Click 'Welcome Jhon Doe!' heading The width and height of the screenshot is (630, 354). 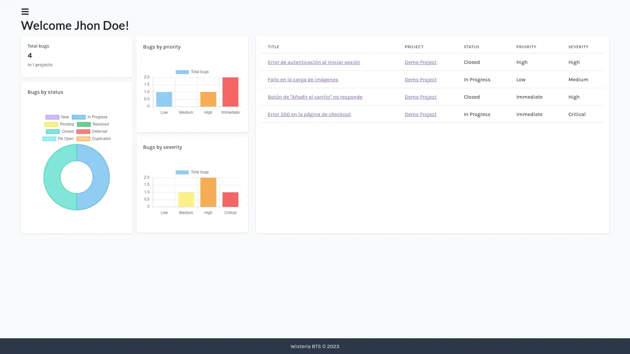pyautogui.click(x=75, y=26)
